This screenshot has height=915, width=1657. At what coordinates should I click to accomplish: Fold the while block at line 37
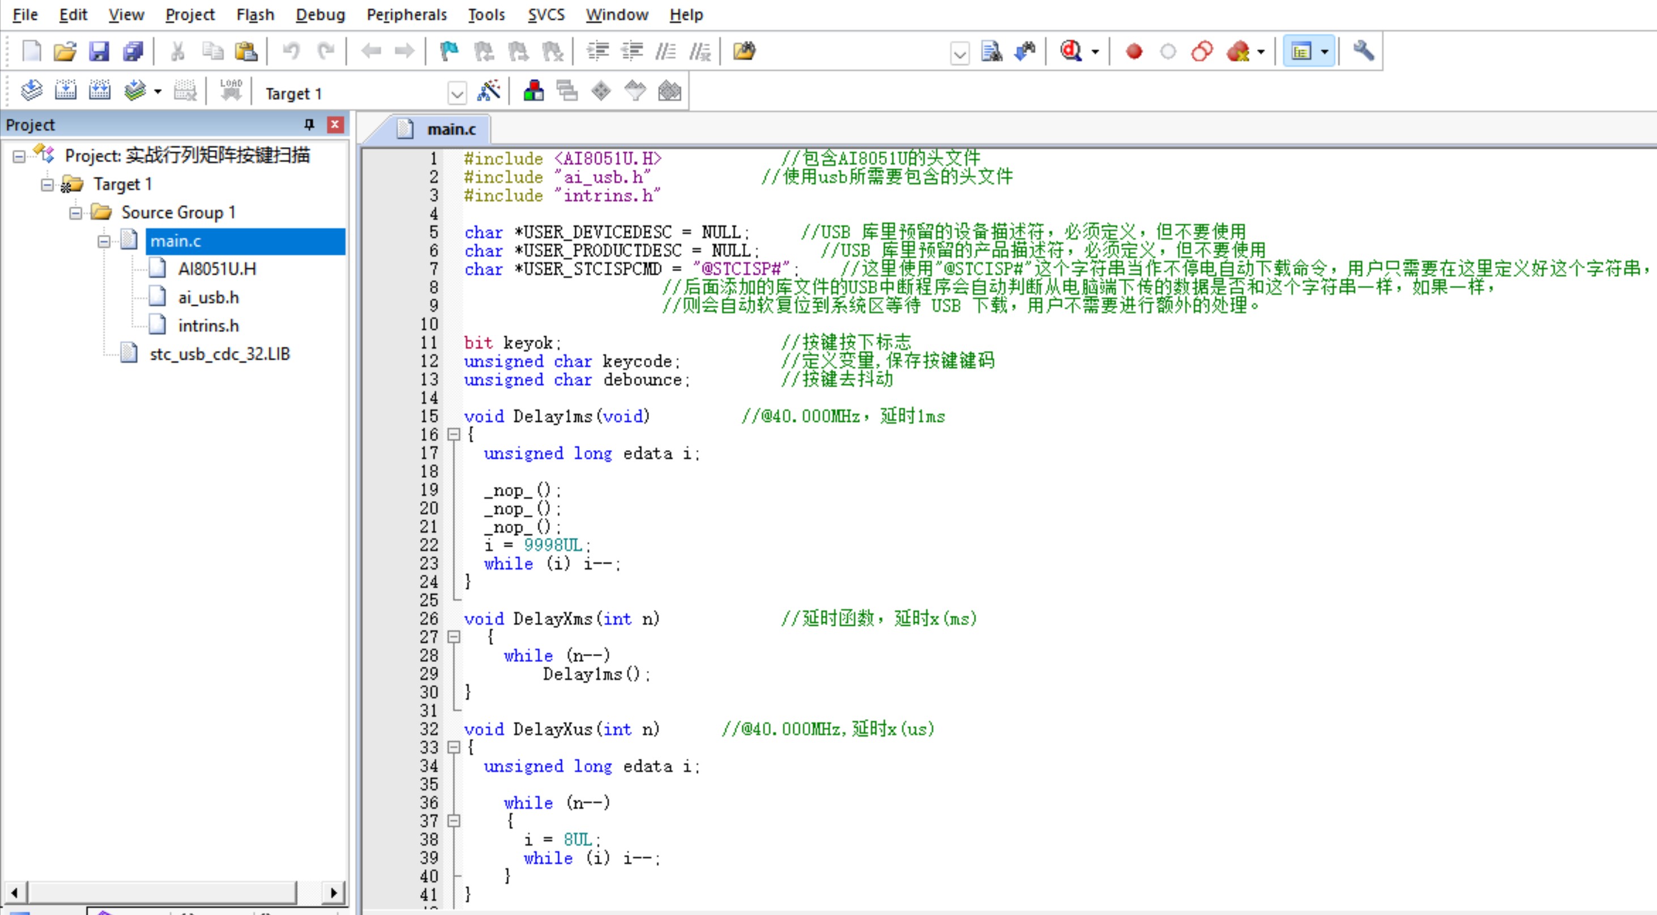coord(454,821)
